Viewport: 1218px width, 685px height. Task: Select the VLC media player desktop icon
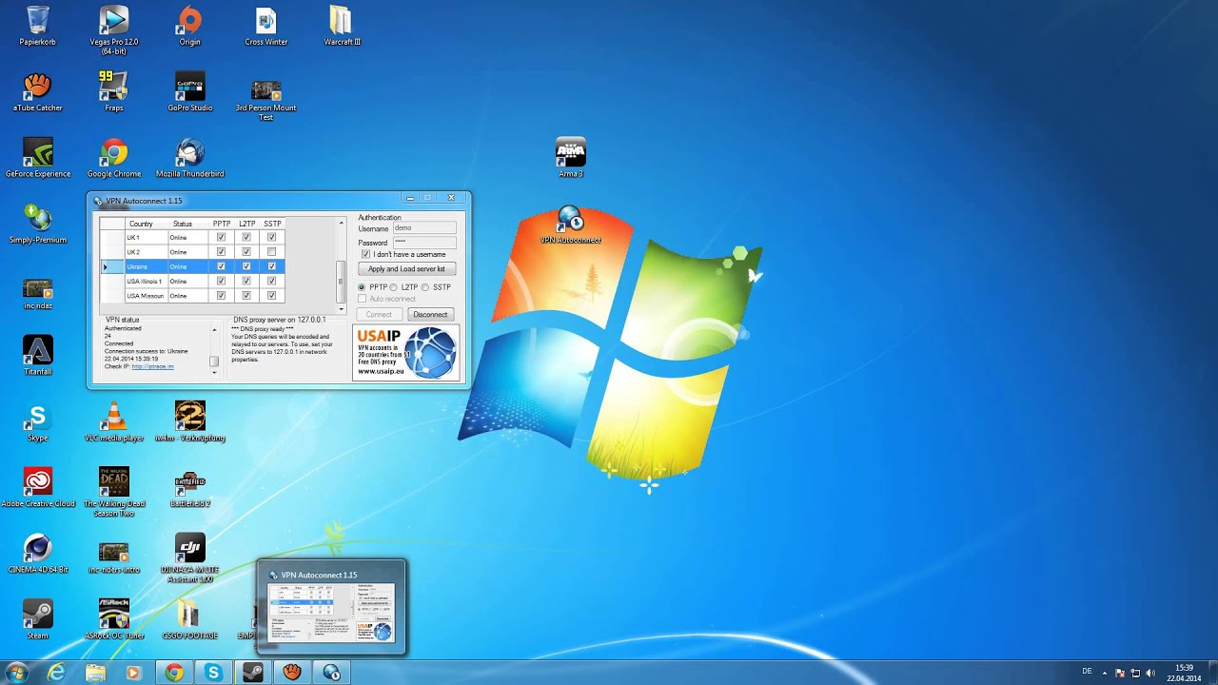[114, 422]
